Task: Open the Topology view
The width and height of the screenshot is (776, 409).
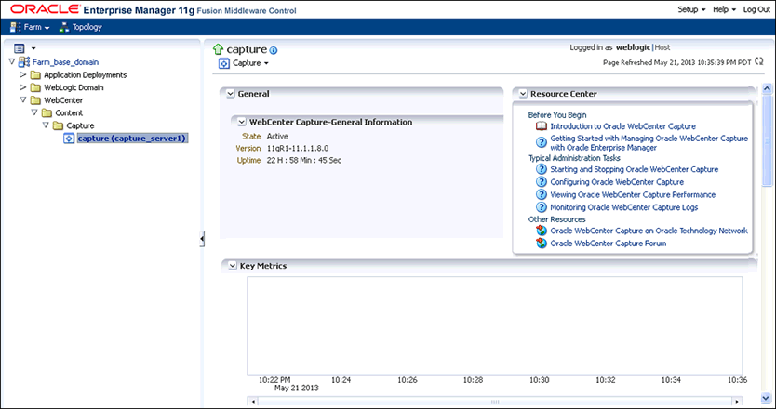Action: coord(80,27)
